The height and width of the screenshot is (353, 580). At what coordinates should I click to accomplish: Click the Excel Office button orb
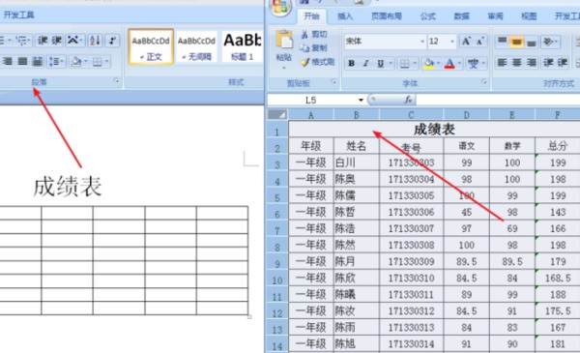280,8
